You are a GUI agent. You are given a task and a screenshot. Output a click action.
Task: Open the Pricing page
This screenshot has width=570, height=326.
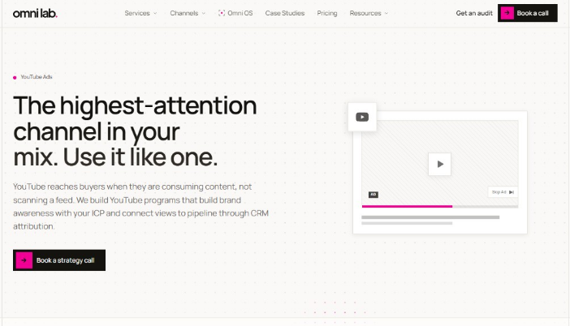tap(326, 13)
